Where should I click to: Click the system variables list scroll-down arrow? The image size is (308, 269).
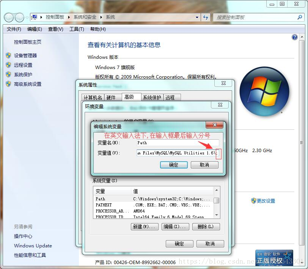point(217,215)
